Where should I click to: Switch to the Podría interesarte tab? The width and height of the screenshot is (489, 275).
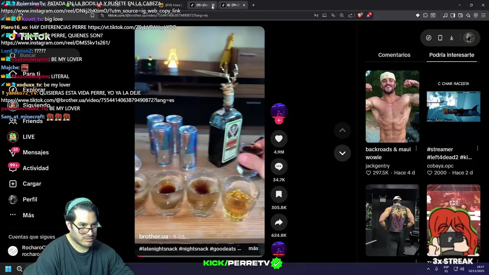coord(452,55)
